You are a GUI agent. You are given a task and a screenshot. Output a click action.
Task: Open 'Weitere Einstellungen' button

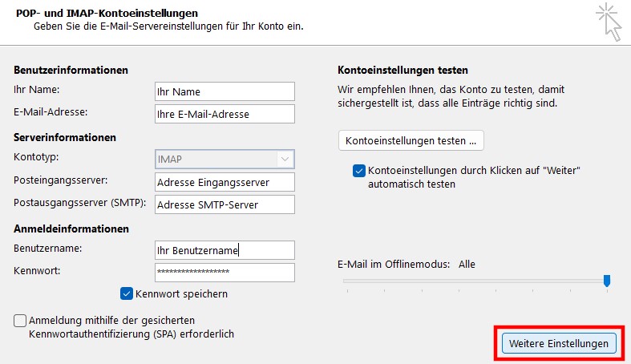pyautogui.click(x=559, y=343)
